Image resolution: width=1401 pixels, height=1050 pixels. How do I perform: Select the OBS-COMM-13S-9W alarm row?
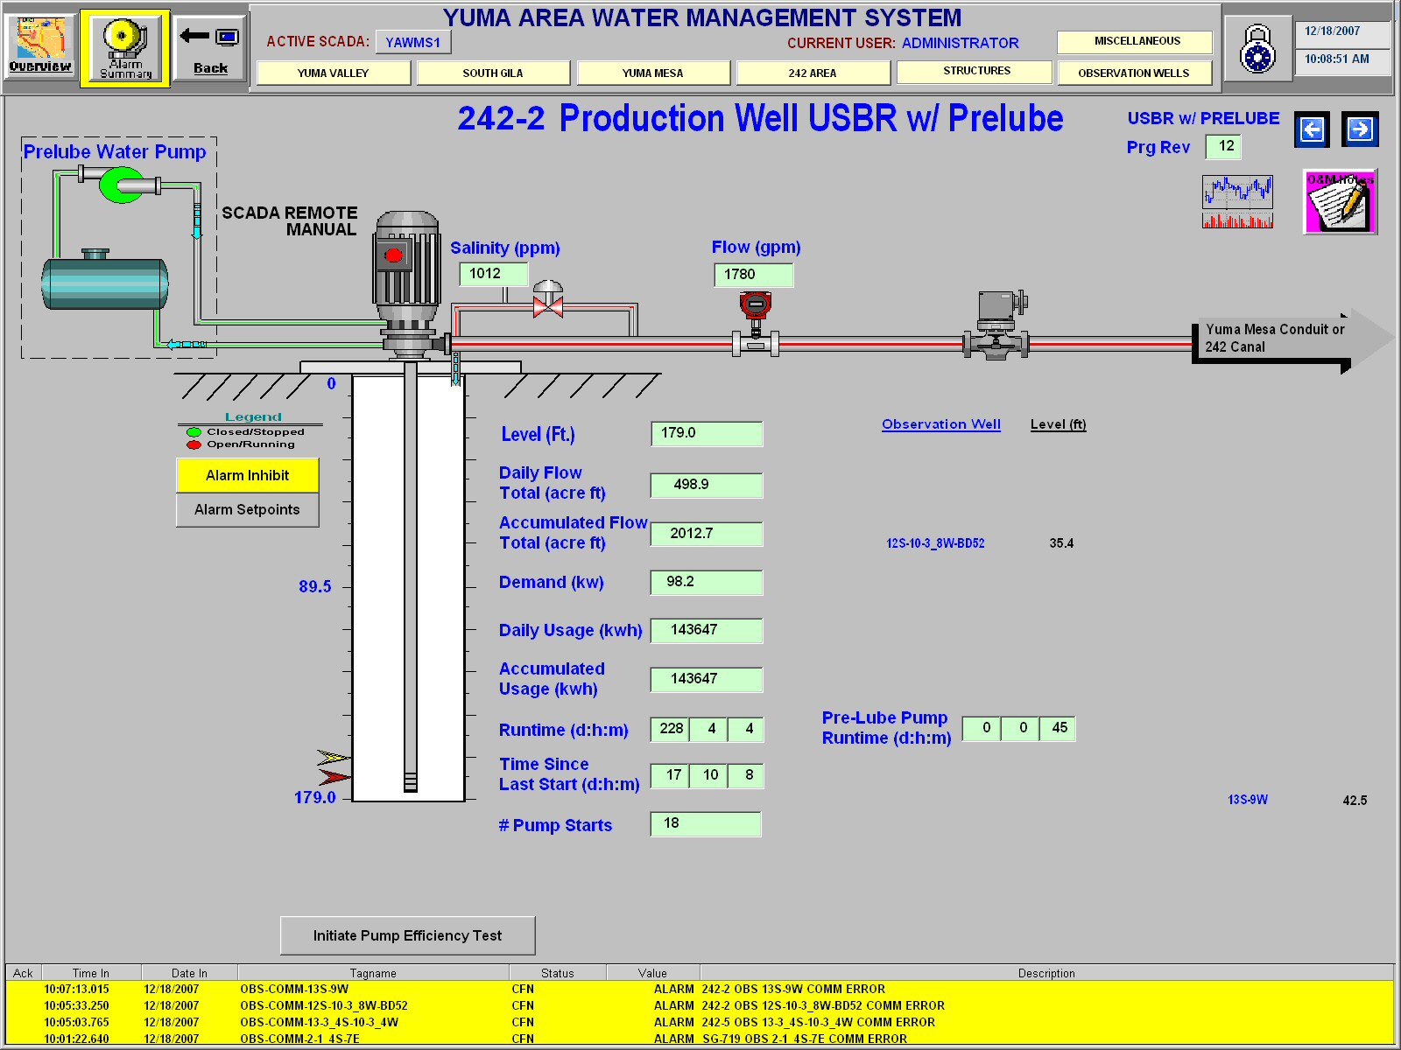(x=560, y=989)
